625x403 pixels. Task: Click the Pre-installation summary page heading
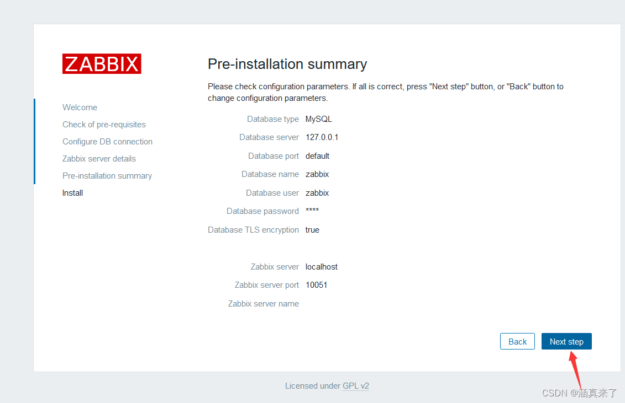(x=287, y=64)
